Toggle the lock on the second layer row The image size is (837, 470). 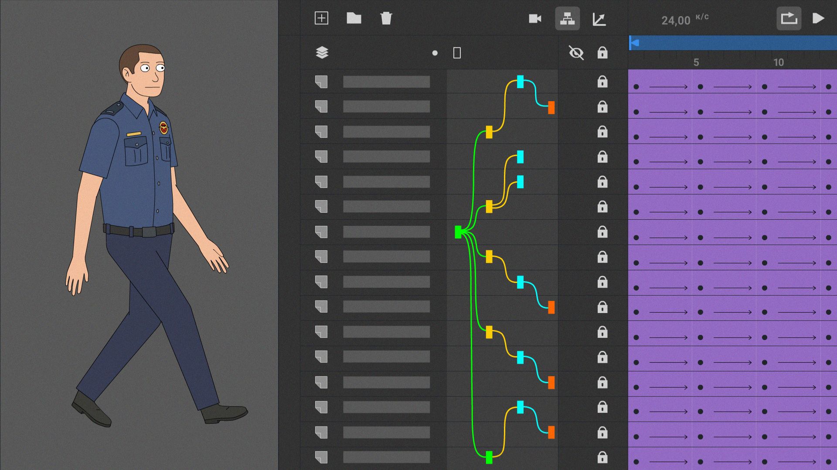click(x=602, y=106)
